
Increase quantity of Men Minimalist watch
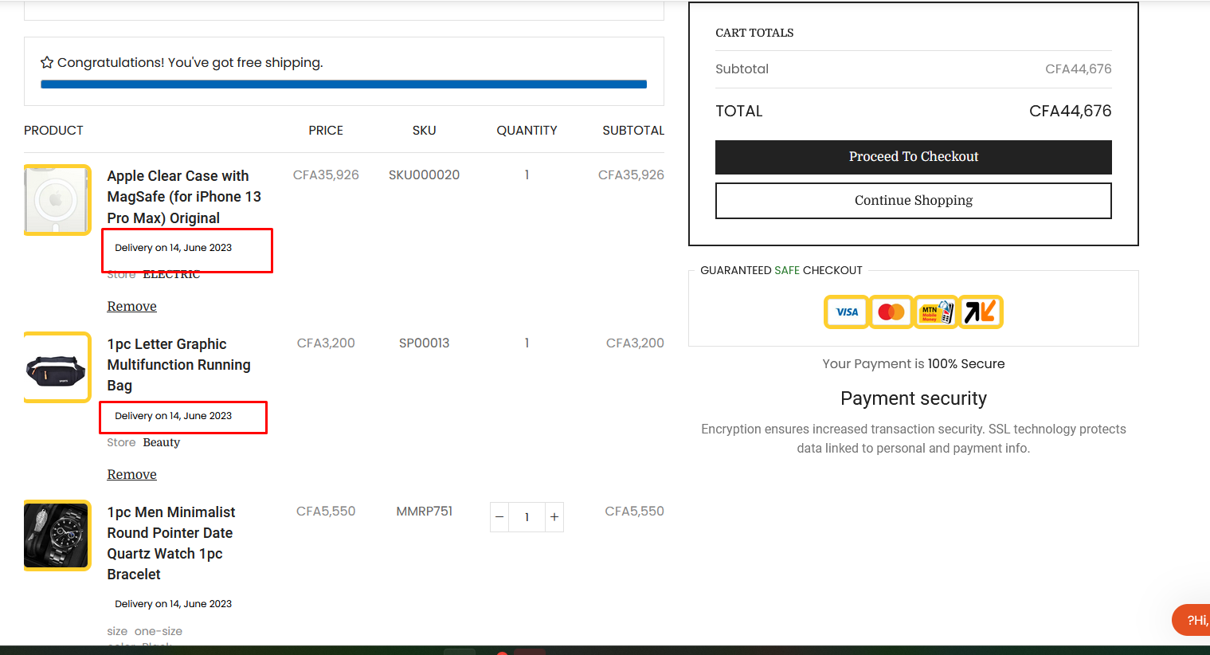pyautogui.click(x=554, y=517)
